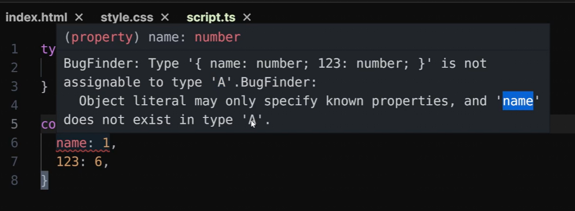Viewport: 575px width, 211px height.
Task: Click line number 1 in gutter
Action: pyautogui.click(x=14, y=49)
